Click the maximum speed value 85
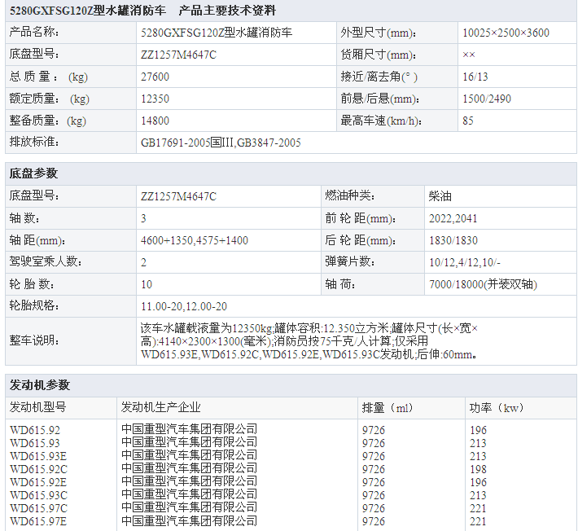578x531 pixels. pos(467,121)
